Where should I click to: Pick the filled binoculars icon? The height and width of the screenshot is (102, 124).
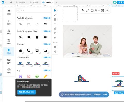pos(20,37)
